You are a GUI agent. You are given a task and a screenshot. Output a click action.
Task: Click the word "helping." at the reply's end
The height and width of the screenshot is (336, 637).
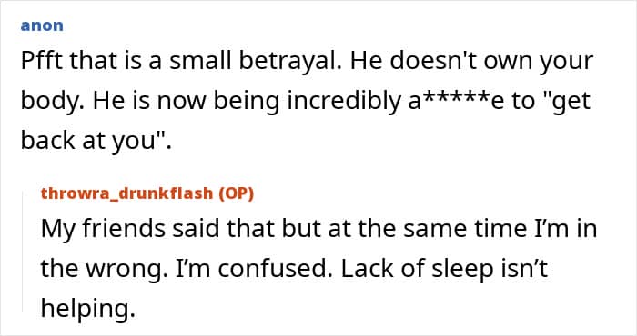87,309
